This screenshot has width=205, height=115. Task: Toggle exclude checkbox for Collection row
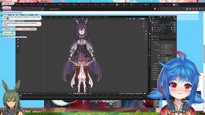coord(172,23)
